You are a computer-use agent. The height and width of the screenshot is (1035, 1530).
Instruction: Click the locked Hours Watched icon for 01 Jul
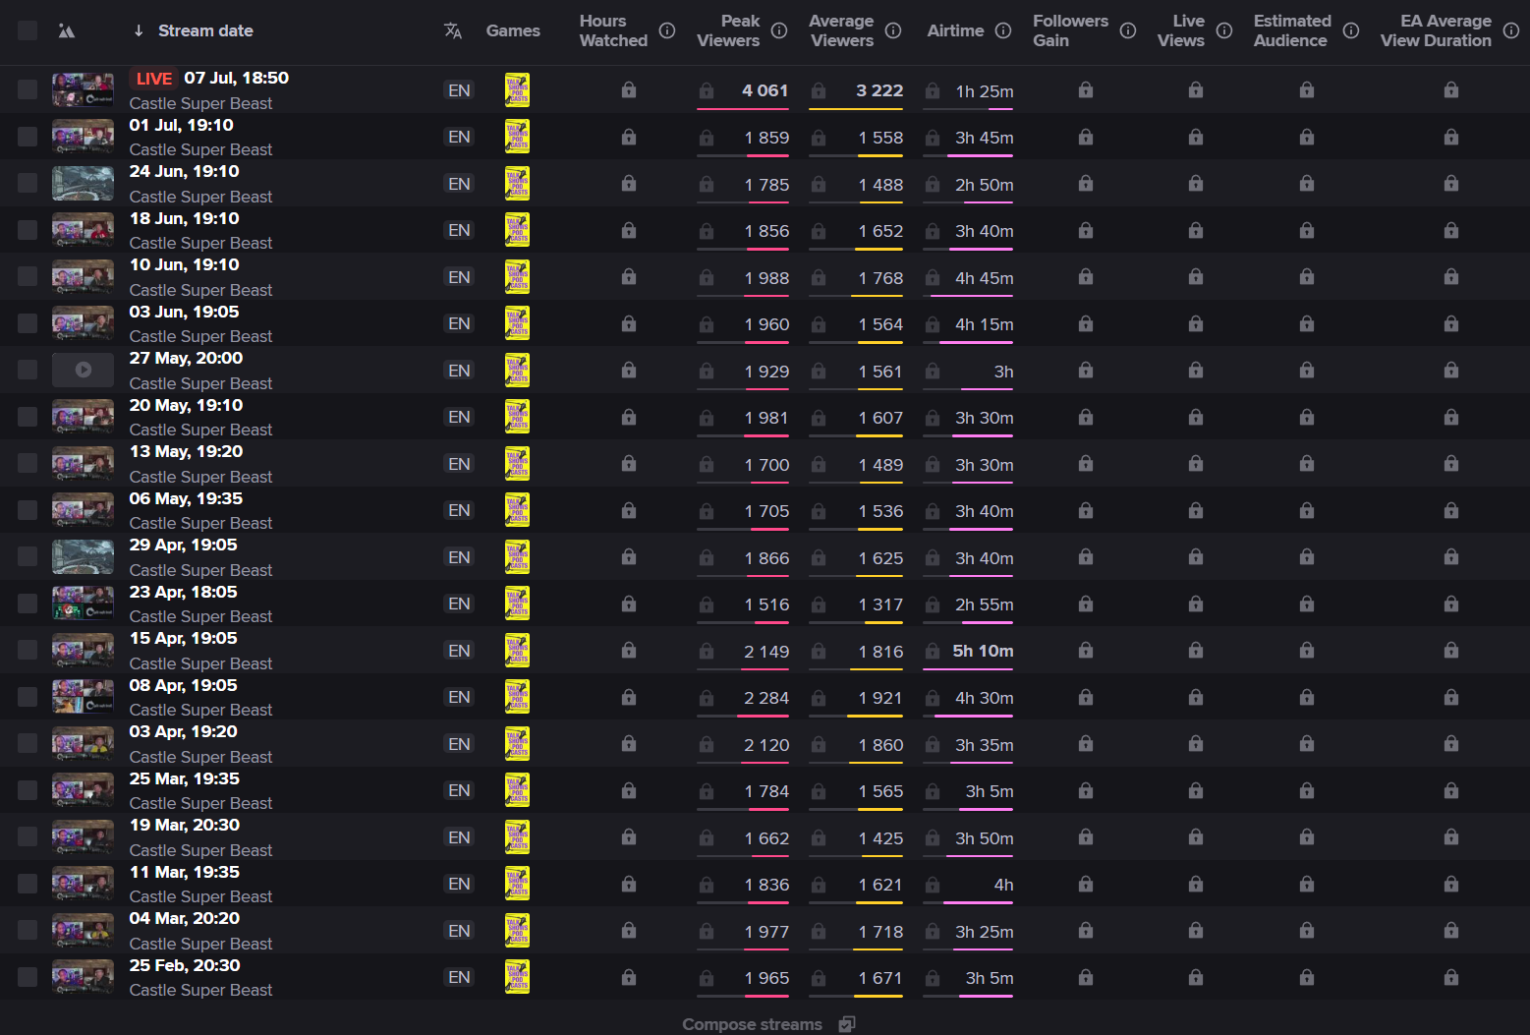(x=629, y=137)
